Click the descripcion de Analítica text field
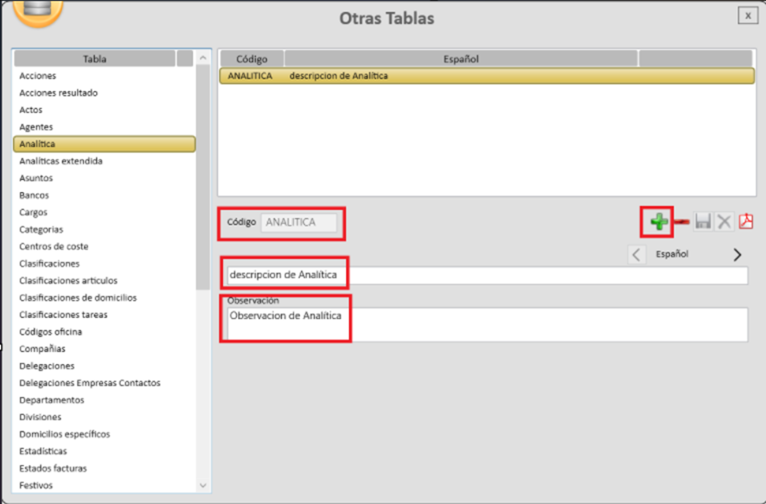 484,275
